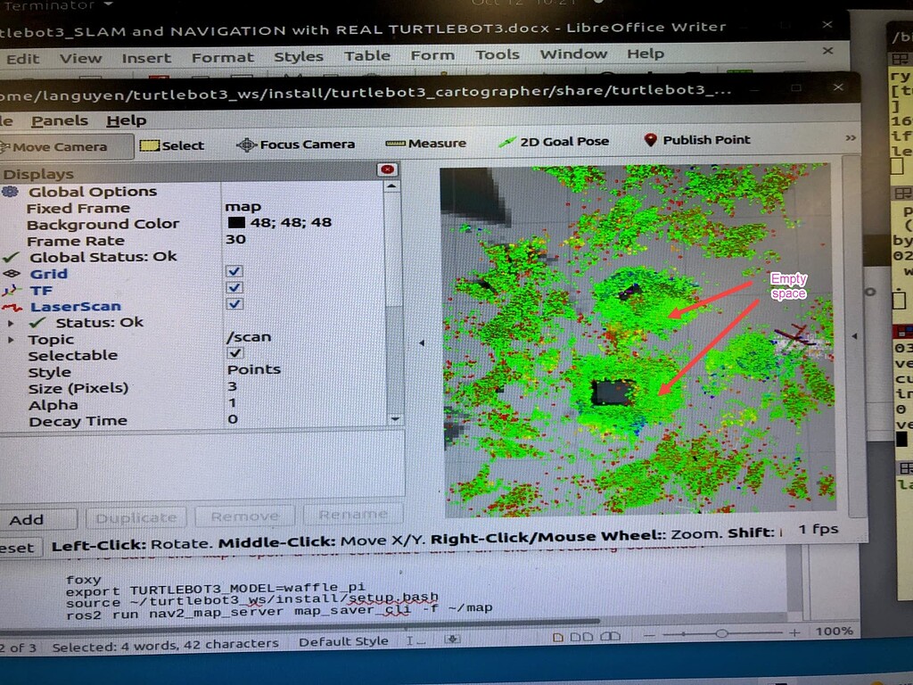This screenshot has width=913, height=685.
Task: Select the Publish Point tool
Action: [x=703, y=139]
